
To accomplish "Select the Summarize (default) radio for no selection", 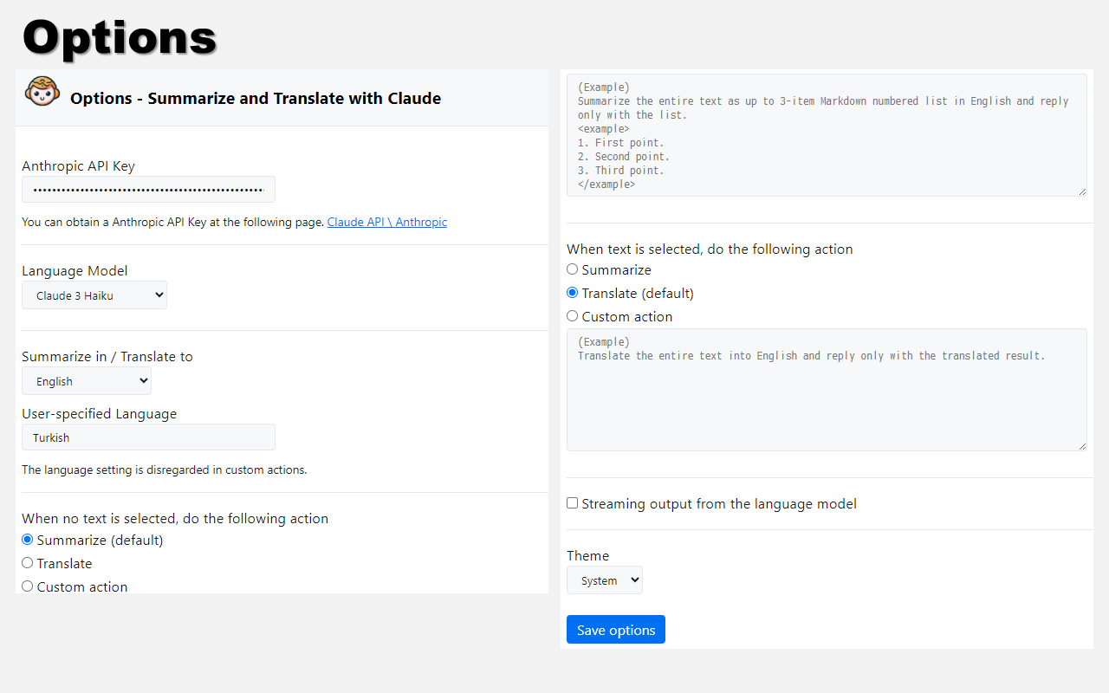I will click(x=28, y=540).
